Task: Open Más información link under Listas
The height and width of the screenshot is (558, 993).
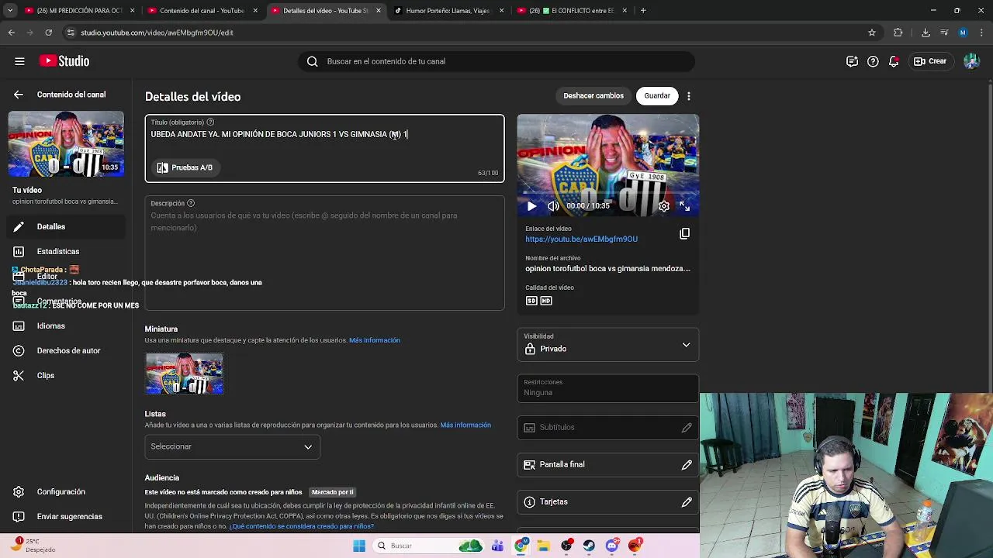Action: point(465,425)
